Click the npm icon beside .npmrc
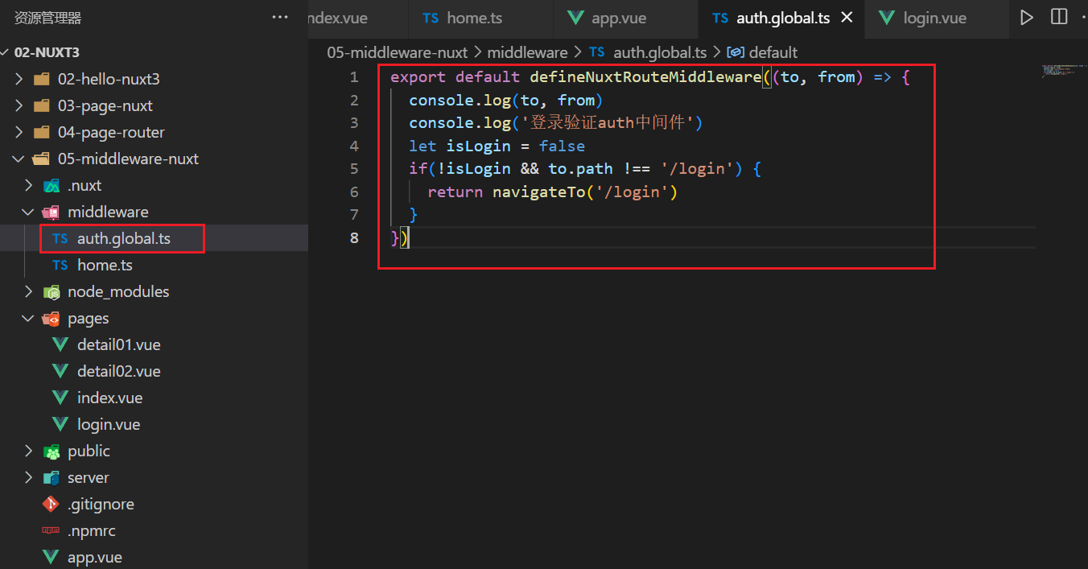The image size is (1088, 569). coord(51,531)
